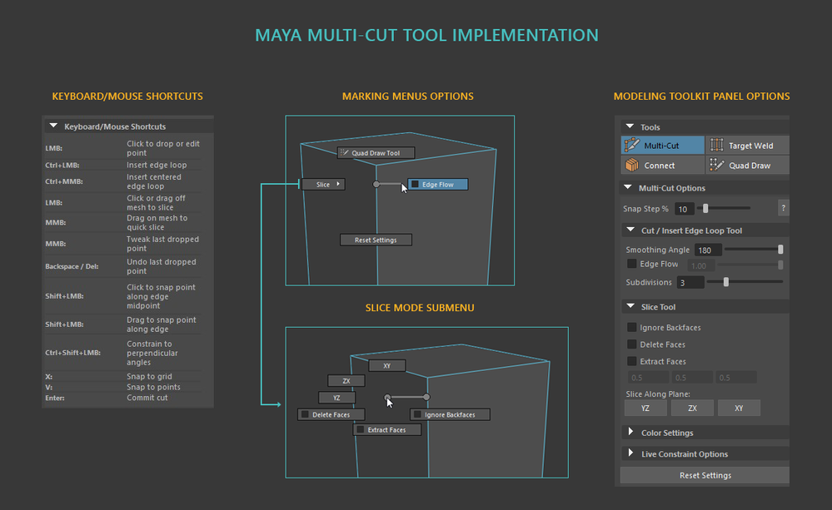Enable Edge Flow checkbox in toolkit panel
Screen dimensions: 832x510
click(x=631, y=264)
